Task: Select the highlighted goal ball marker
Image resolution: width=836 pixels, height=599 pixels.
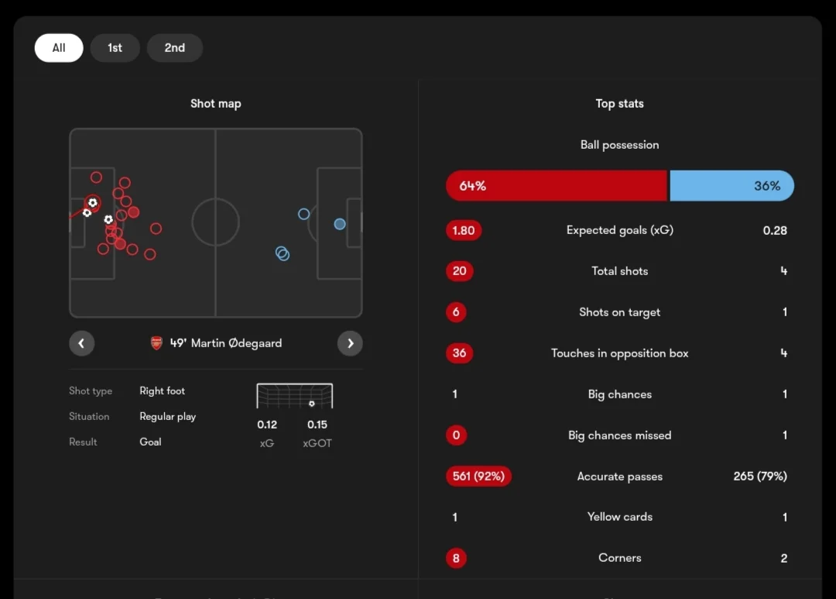Action: pos(93,203)
